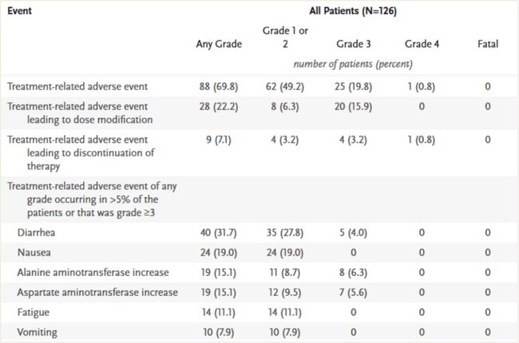
Task: Select the "Grade 1 or 2" column heading
Action: click(285, 37)
